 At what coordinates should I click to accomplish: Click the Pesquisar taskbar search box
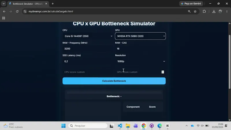pos(88,126)
